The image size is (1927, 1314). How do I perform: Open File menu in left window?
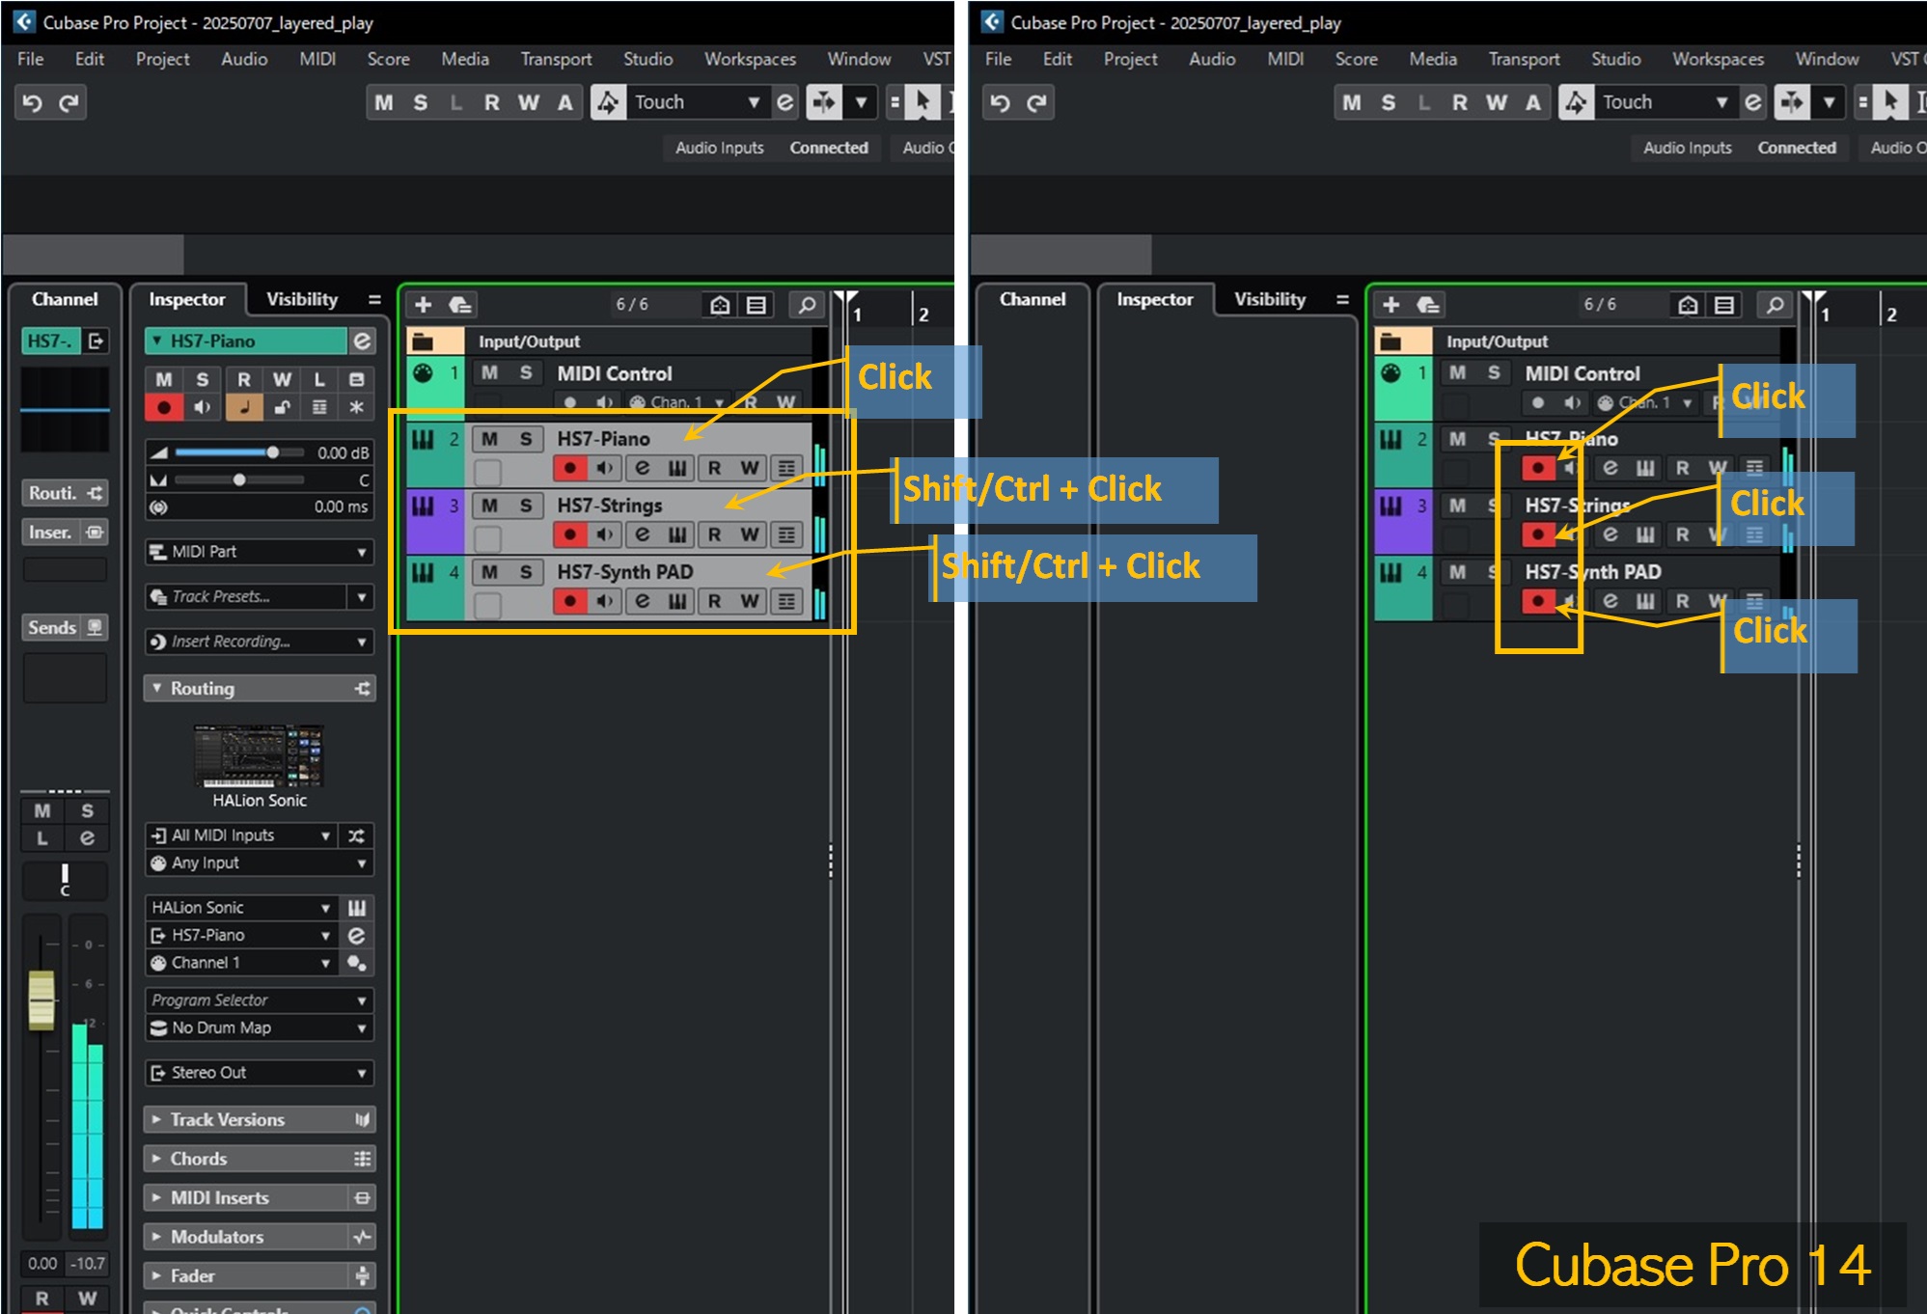click(x=31, y=59)
